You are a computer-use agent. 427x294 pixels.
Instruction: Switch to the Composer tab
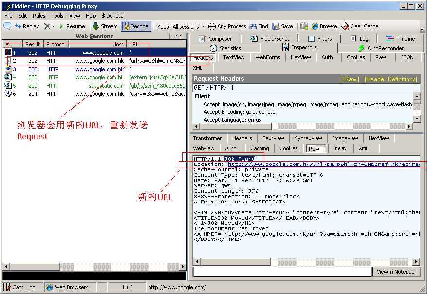coord(215,38)
